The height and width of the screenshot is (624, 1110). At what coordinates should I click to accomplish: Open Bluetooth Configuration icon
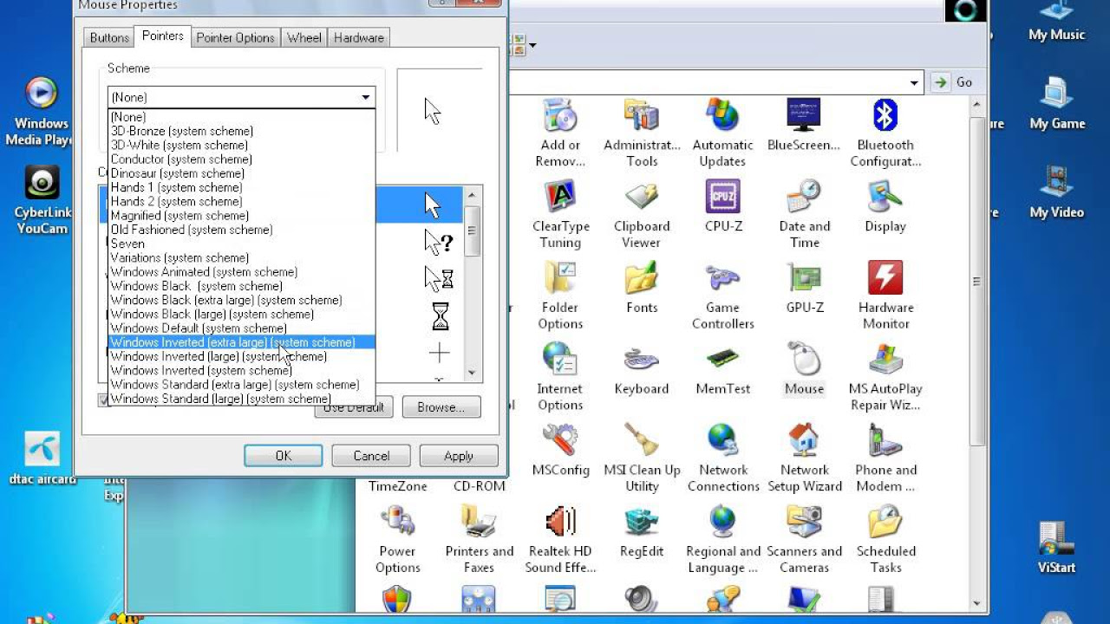click(885, 115)
